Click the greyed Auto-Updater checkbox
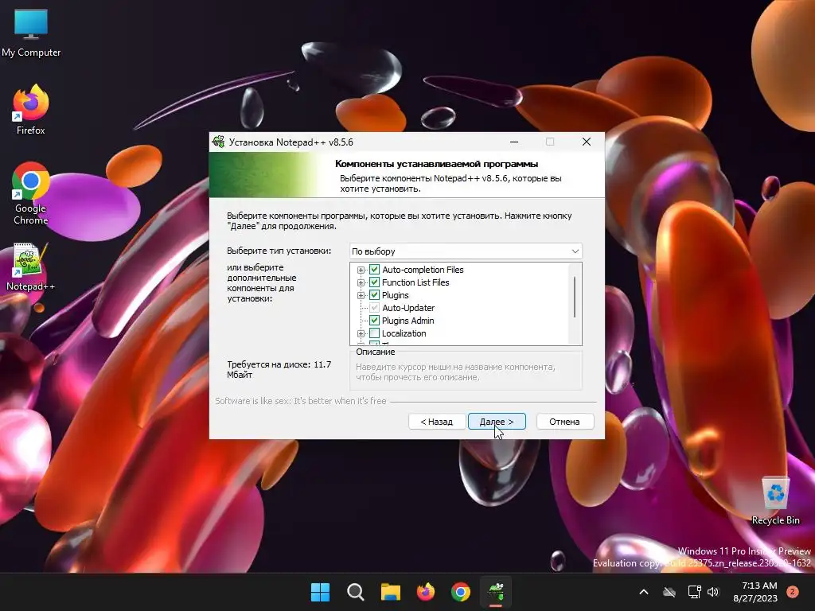This screenshot has height=611, width=815. pyautogui.click(x=374, y=308)
